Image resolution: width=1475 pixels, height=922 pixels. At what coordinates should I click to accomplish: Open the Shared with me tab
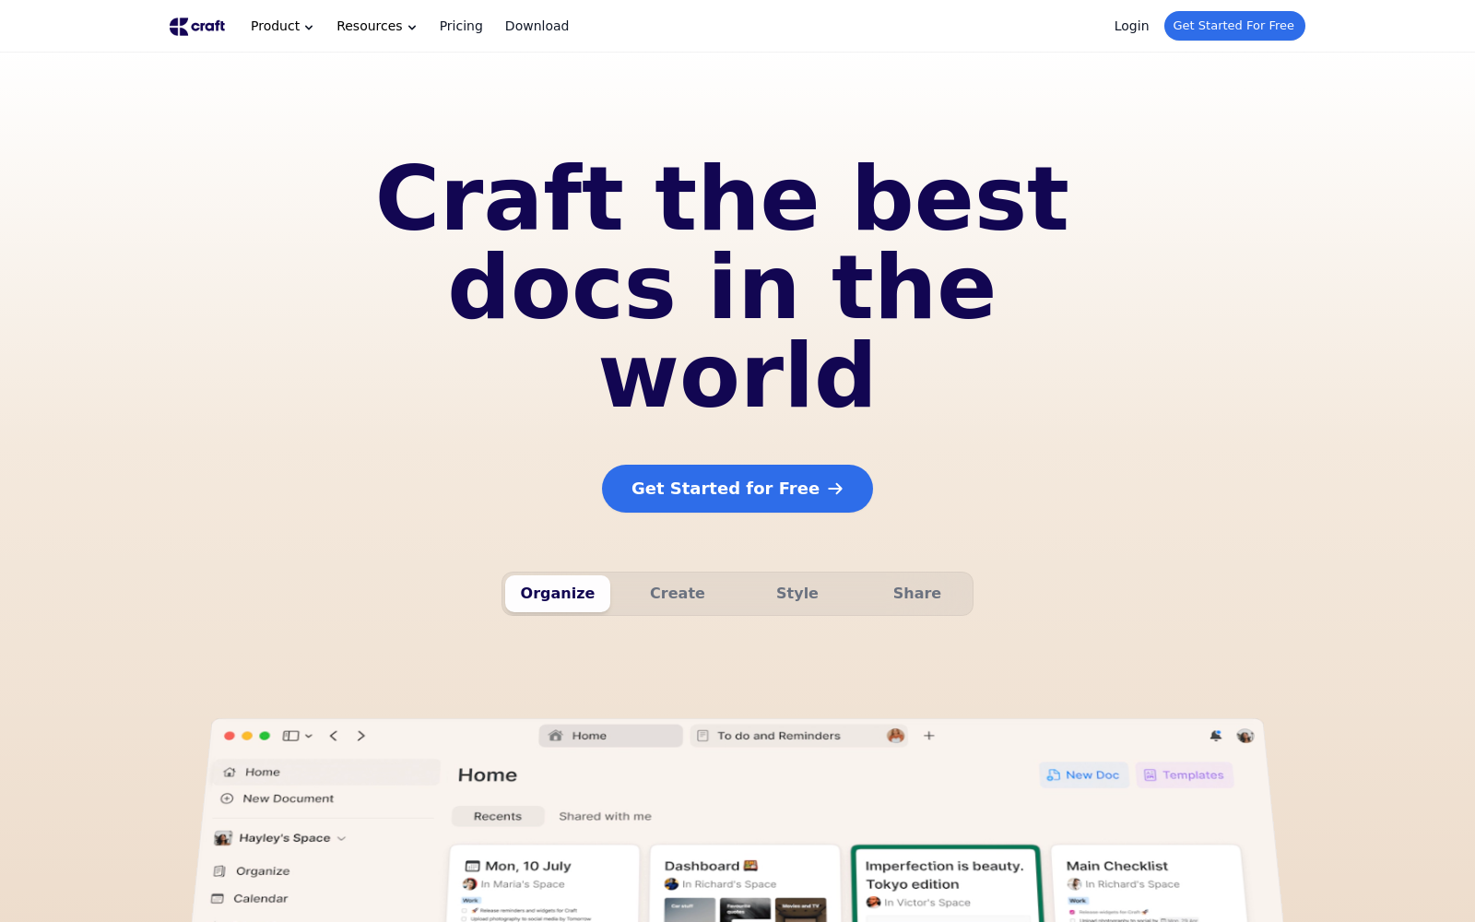coord(605,817)
